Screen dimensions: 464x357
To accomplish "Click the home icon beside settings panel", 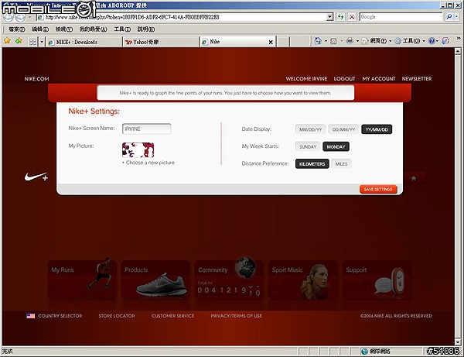I will tap(414, 178).
